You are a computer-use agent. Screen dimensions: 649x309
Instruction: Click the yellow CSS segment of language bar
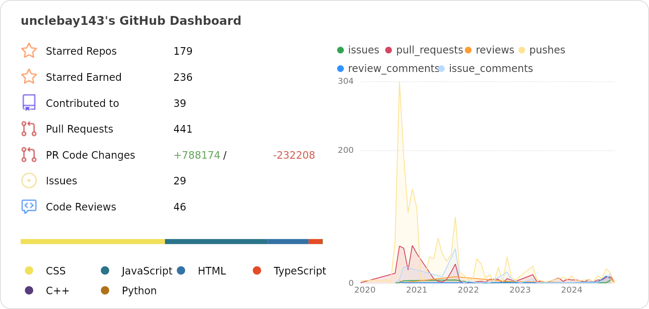point(93,242)
